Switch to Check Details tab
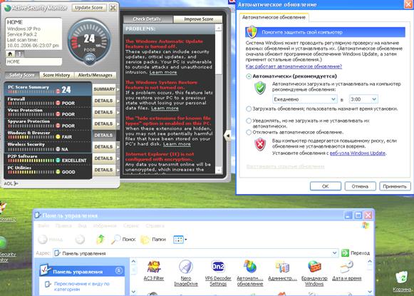Image resolution: width=414 pixels, height=296 pixels. coord(147,19)
